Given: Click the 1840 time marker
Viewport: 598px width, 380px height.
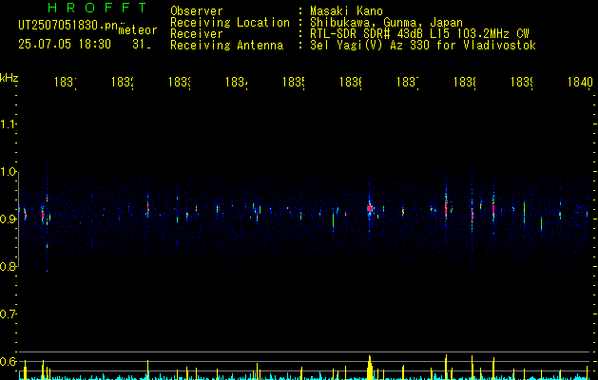Looking at the screenshot, I should [580, 82].
